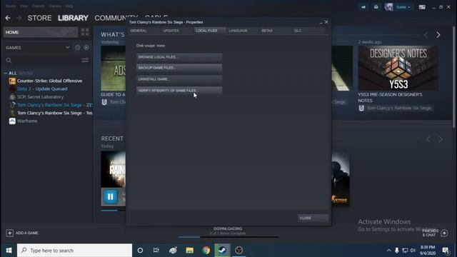Screen dimensions: 457x257
Task: Open Google Chrome from taskbar
Action: point(206,251)
